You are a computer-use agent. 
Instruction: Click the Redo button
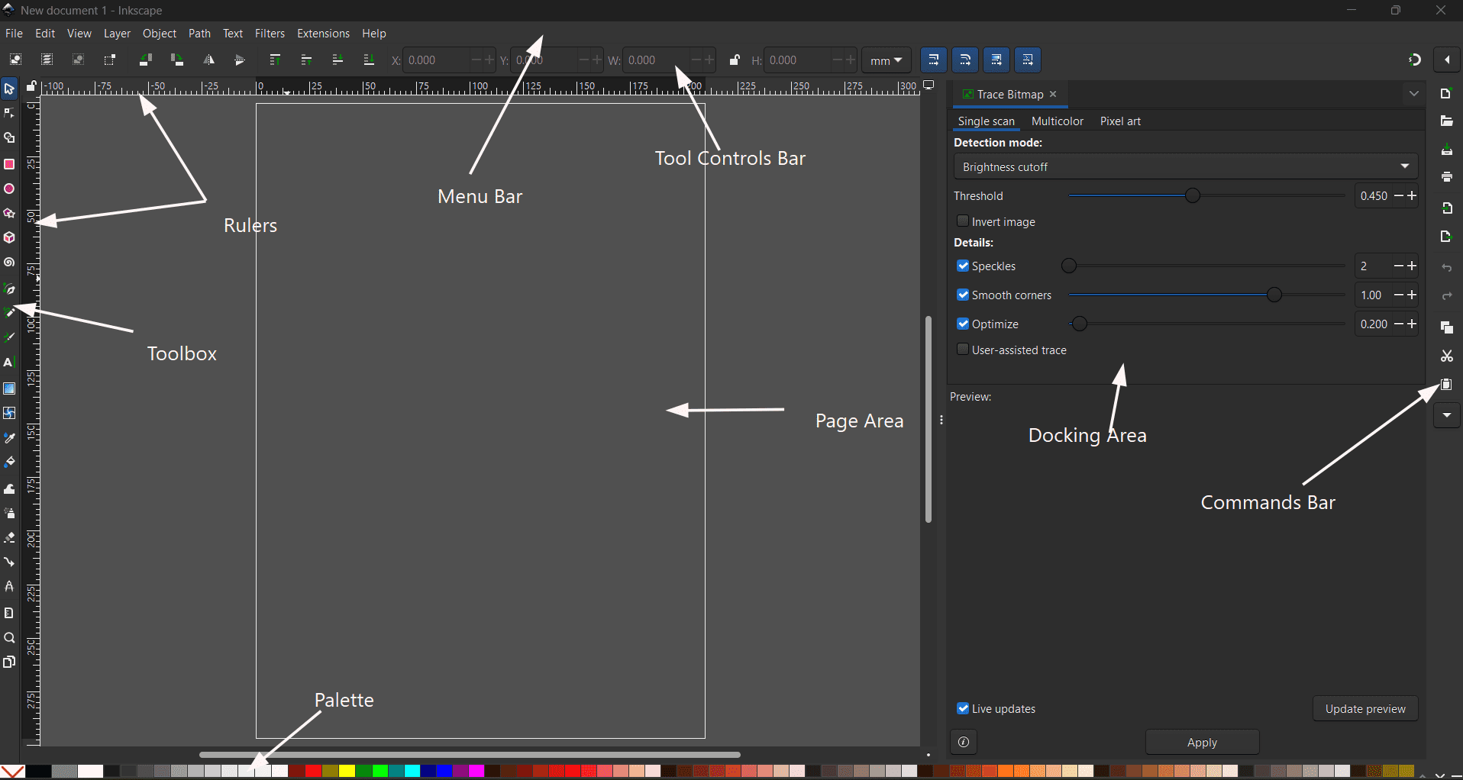1446,295
